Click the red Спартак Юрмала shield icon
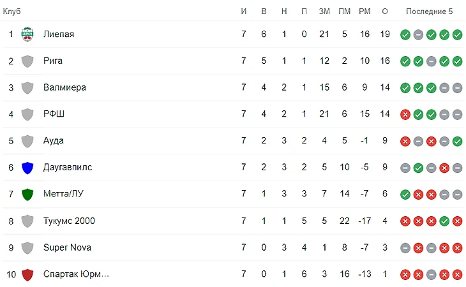Screen dimensions: 466x287 [x=27, y=275]
